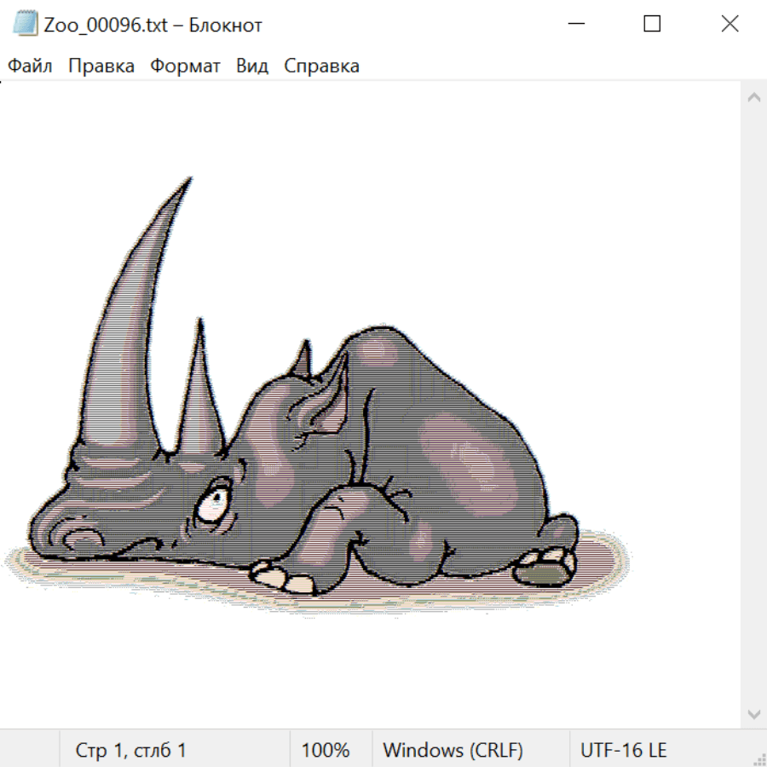Open the Файл menu
The image size is (767, 767).
pos(30,66)
